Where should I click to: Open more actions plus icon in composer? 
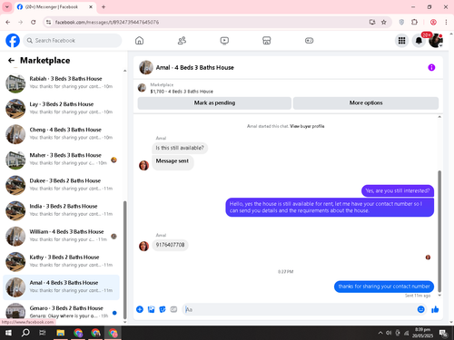[140, 309]
